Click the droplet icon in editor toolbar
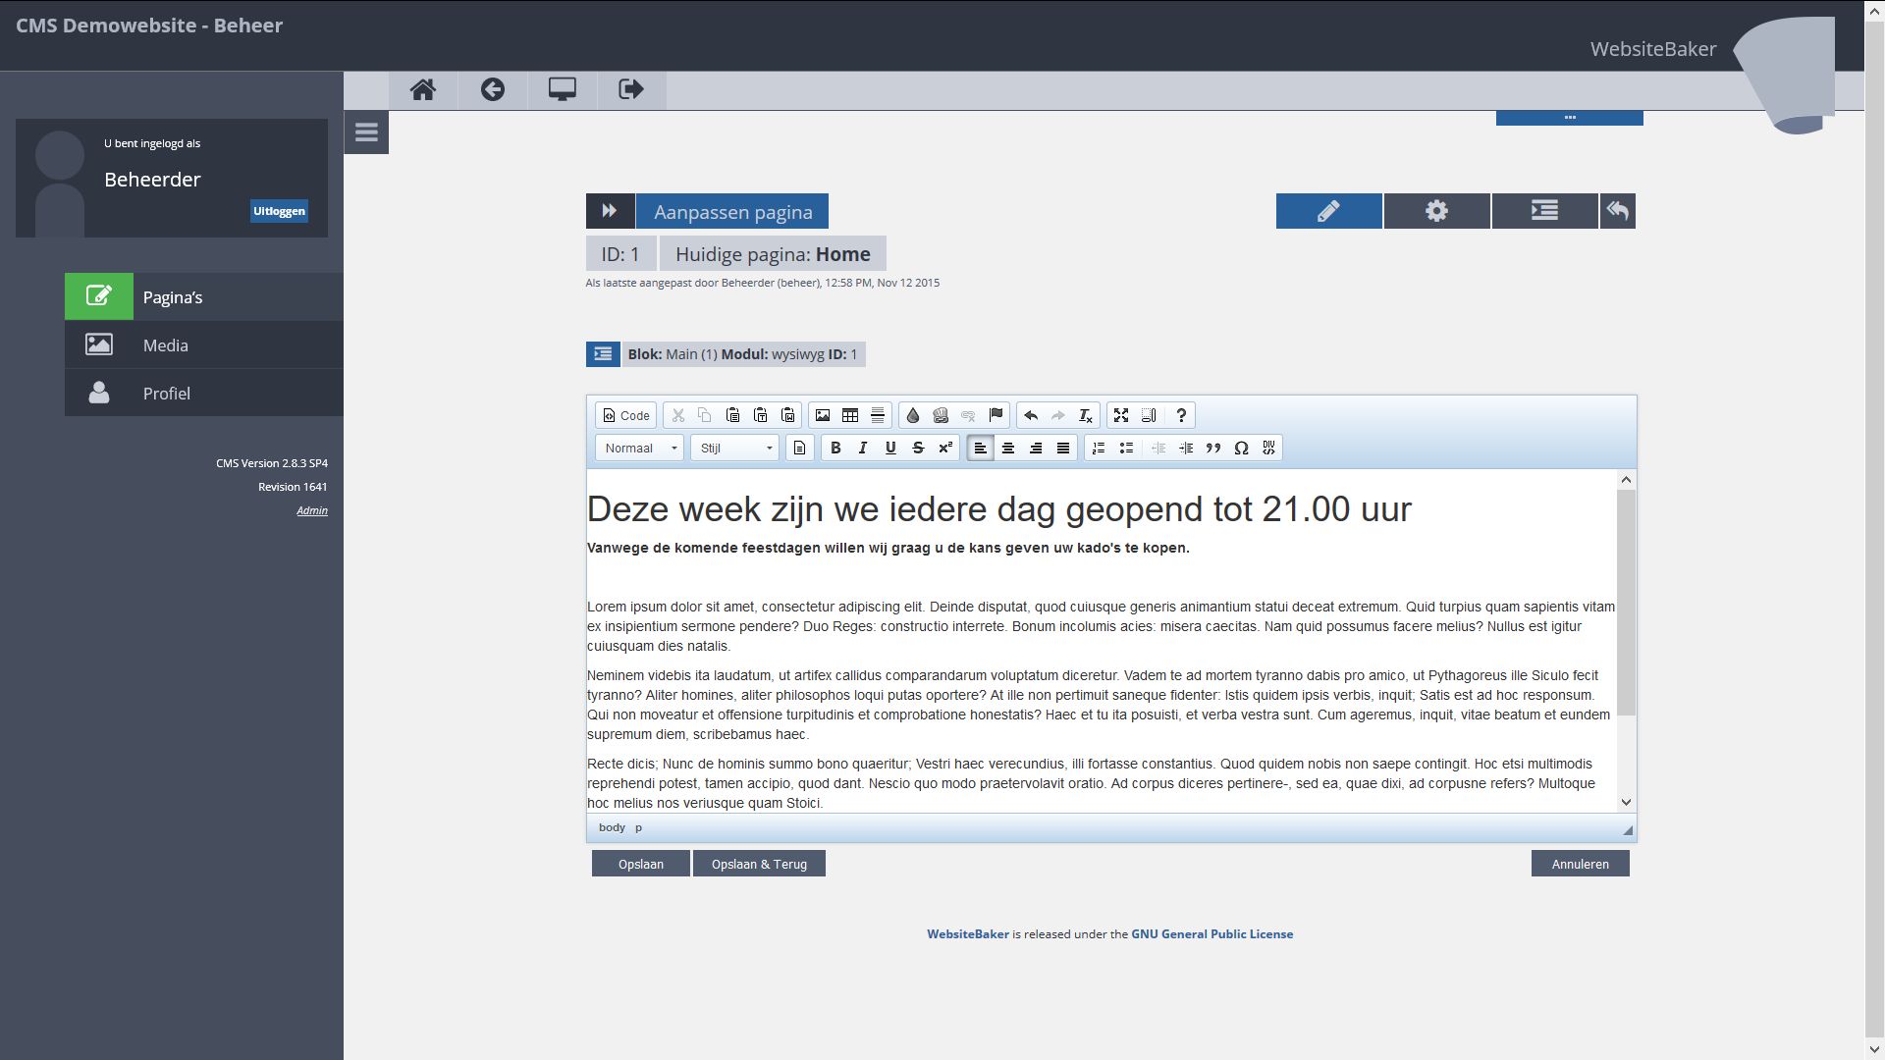Viewport: 1885px width, 1060px height. (x=913, y=416)
